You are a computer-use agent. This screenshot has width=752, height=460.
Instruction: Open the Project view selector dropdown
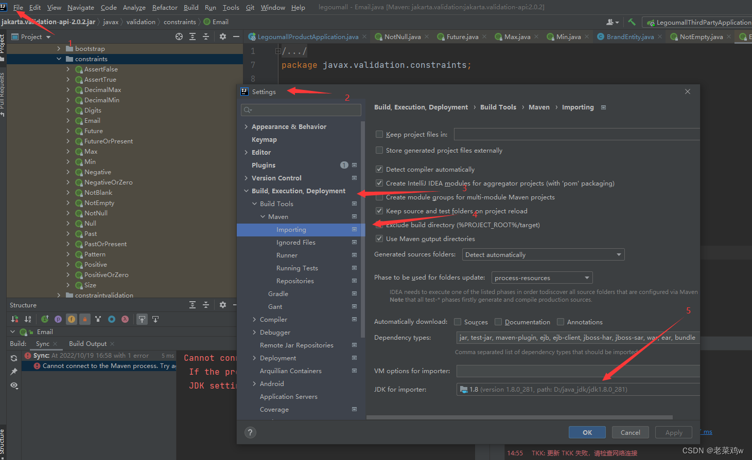[31, 36]
